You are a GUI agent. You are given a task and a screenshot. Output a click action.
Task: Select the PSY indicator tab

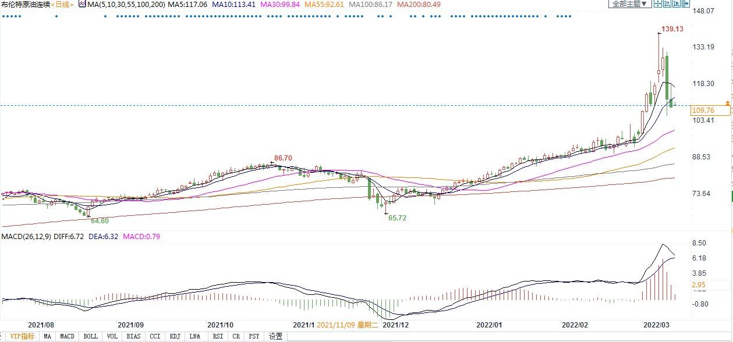coord(254,336)
